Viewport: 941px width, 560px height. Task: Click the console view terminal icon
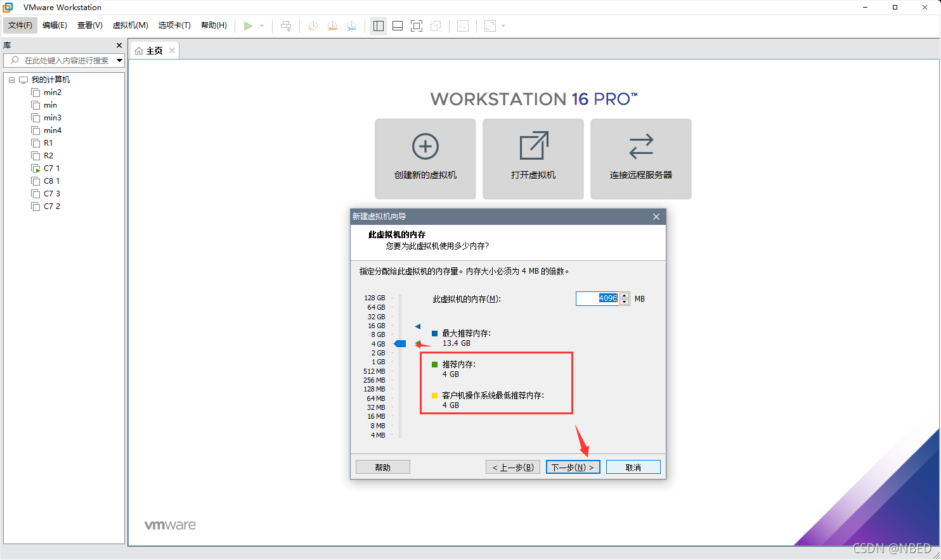(x=463, y=26)
